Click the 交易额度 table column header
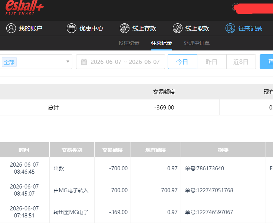Viewport: 273px width, 223px height. pyautogui.click(x=113, y=150)
